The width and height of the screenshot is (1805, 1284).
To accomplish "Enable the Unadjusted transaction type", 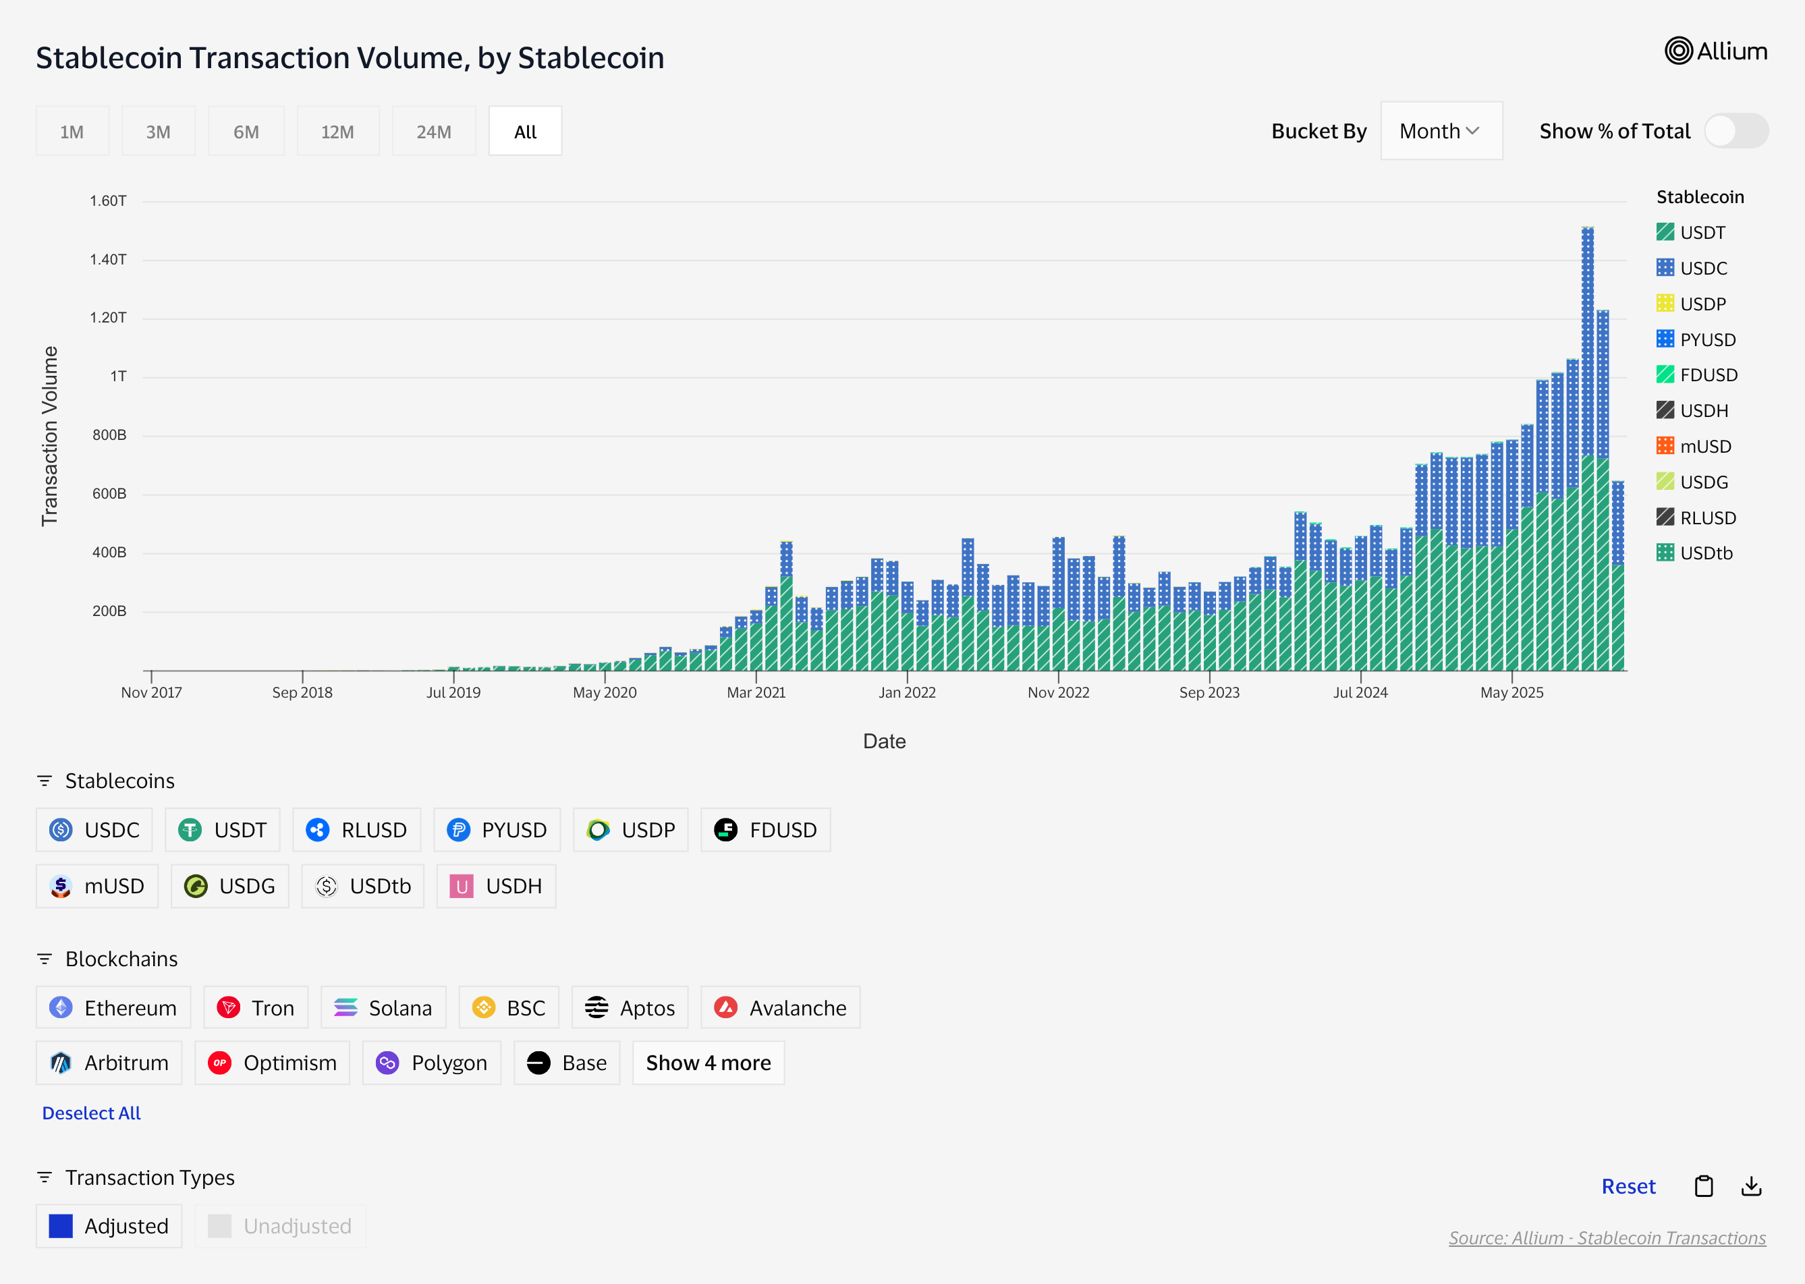I will pos(280,1225).
